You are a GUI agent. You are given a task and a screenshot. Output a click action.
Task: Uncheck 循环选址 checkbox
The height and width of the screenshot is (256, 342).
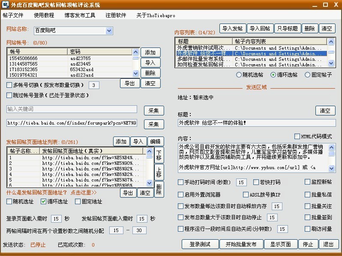click(x=43, y=202)
